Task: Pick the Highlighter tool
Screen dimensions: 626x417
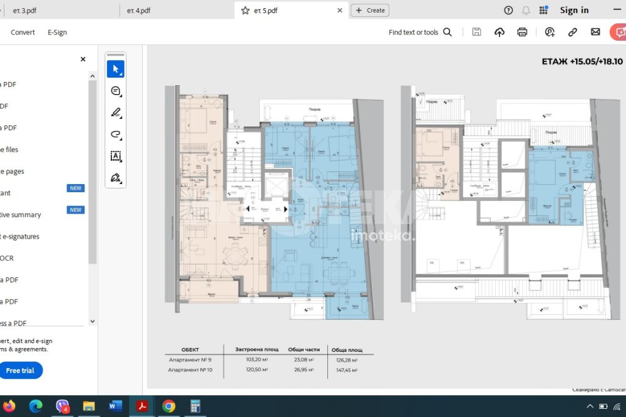Action: coord(115,113)
